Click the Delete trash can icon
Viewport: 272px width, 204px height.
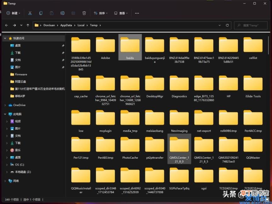(x=84, y=13)
